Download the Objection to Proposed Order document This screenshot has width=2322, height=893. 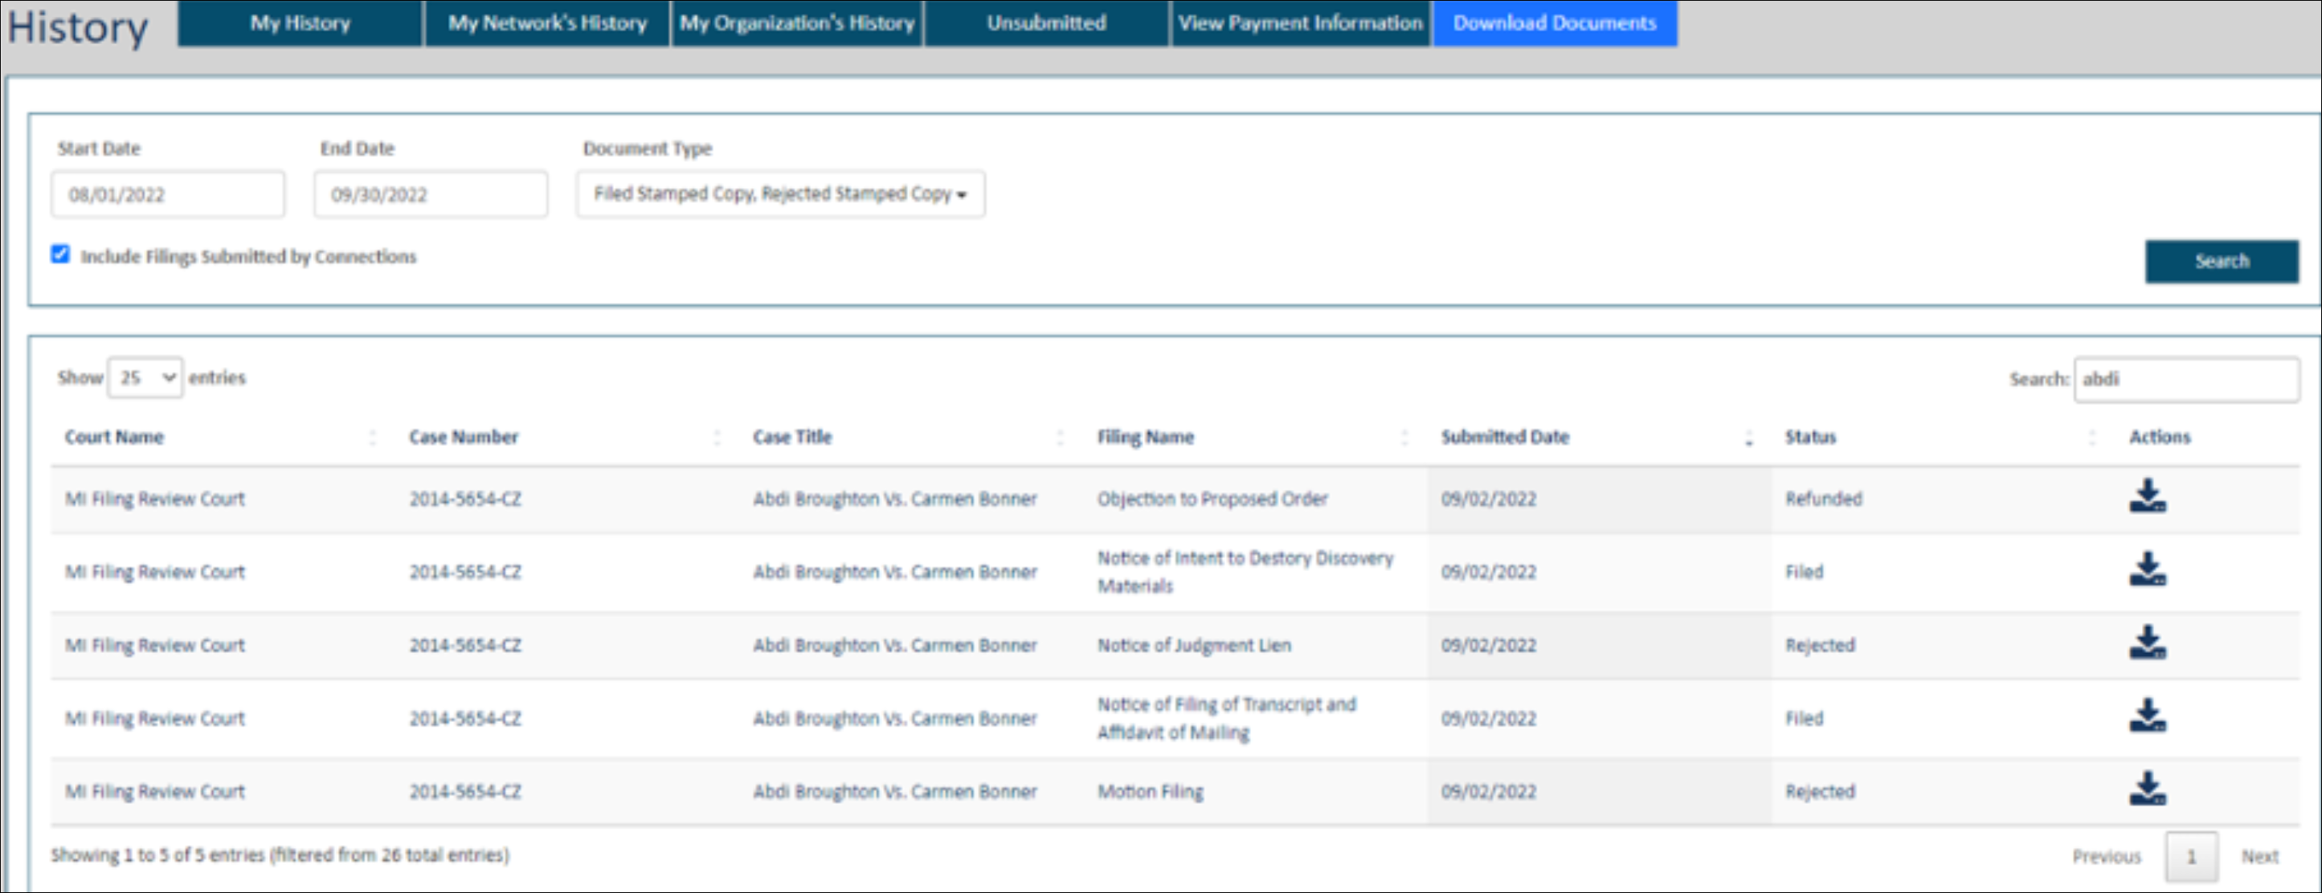tap(2147, 496)
